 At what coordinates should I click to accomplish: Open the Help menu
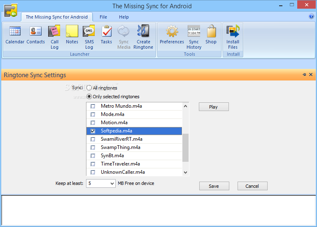[x=124, y=17]
